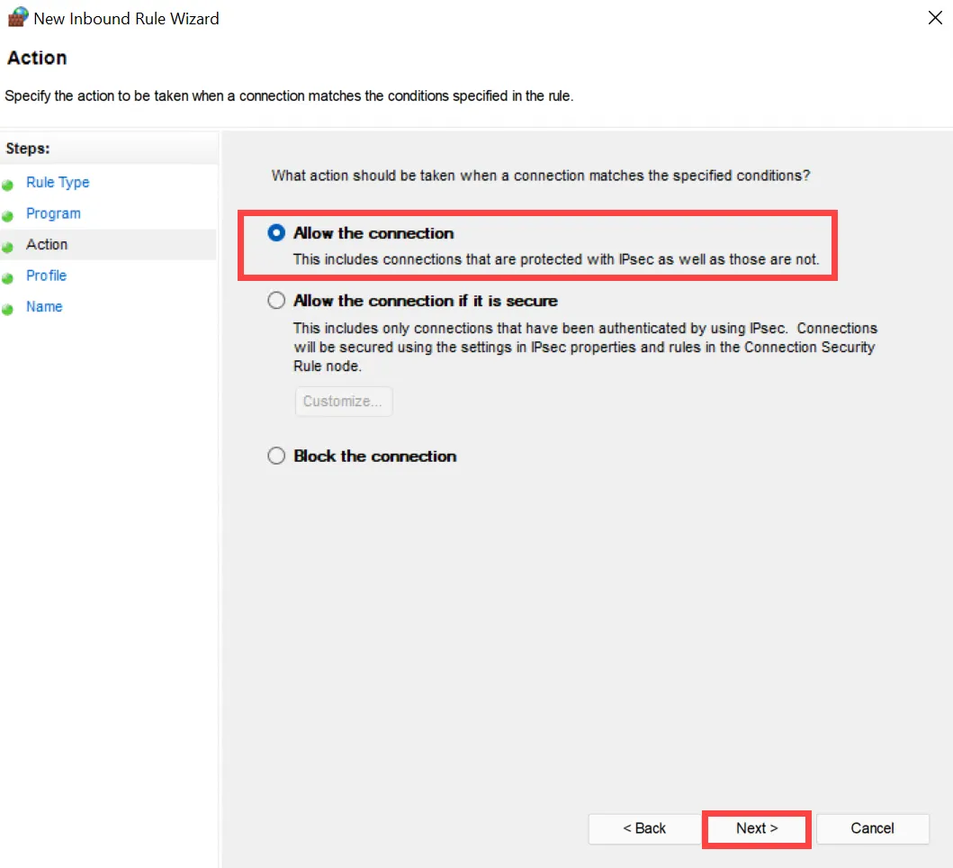Jump to the Program step
Image resolution: width=953 pixels, height=868 pixels.
(x=53, y=213)
